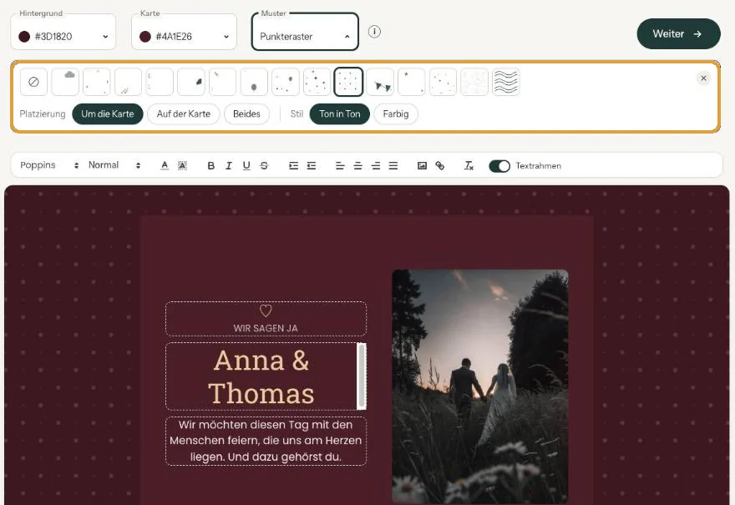Image resolution: width=735 pixels, height=505 pixels.
Task: Align text right
Action: tap(376, 165)
